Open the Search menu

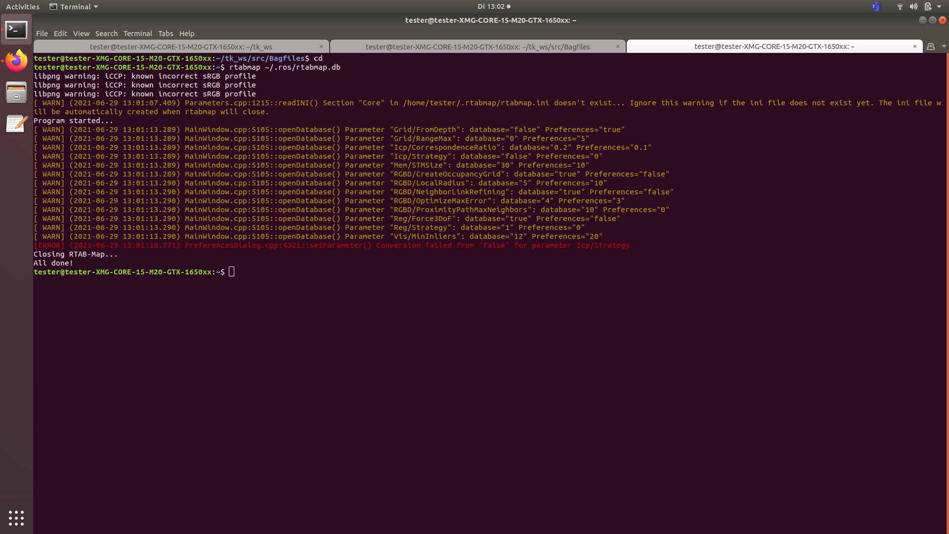point(106,34)
